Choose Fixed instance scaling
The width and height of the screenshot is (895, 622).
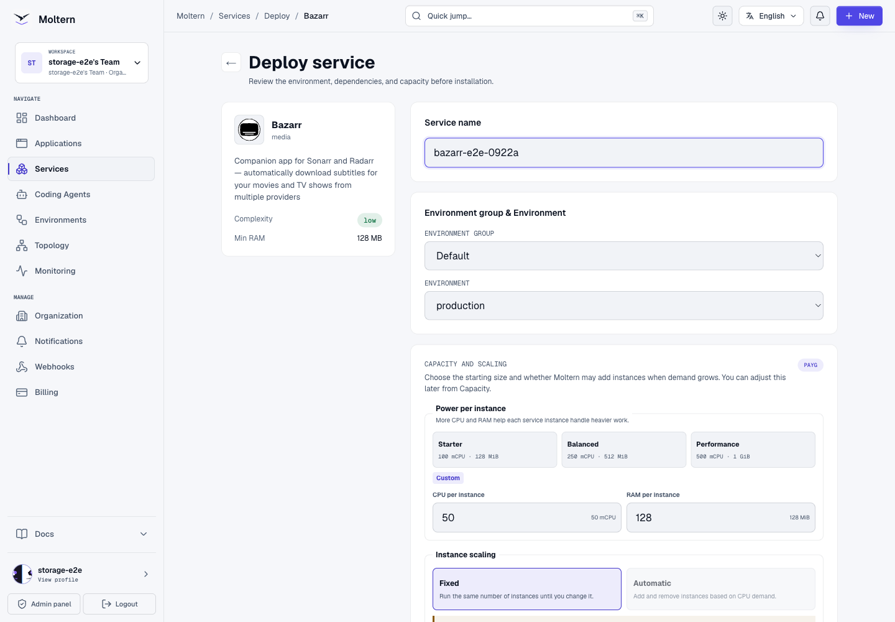coord(527,589)
